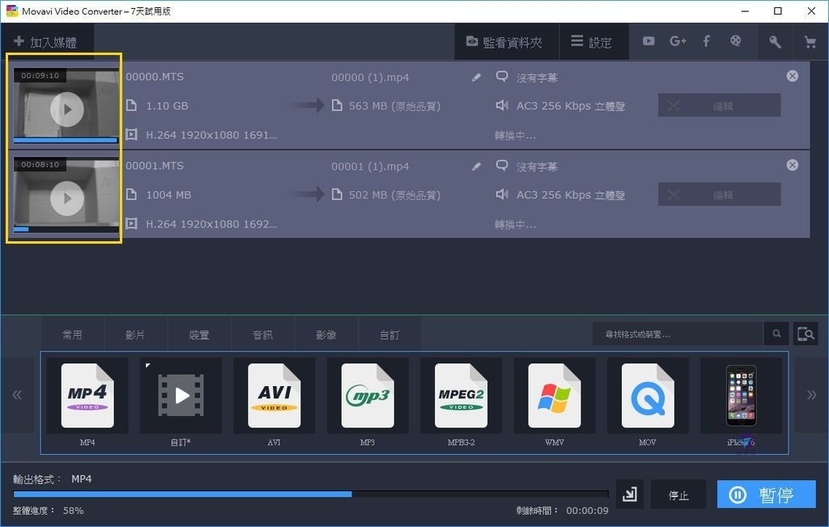Viewport: 829px width, 527px height.
Task: Show previous format presets with left arrow
Action: 18,395
